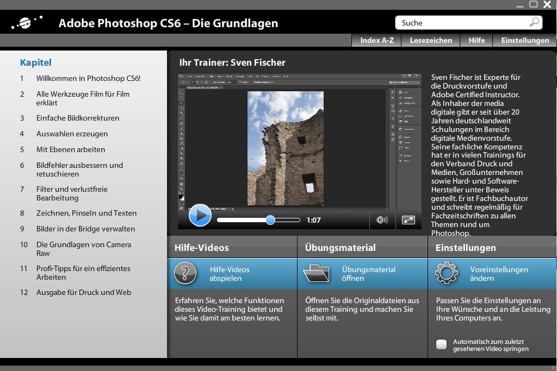This screenshot has width=557, height=371.
Task: Open the Index A-Z tab
Action: 376,40
